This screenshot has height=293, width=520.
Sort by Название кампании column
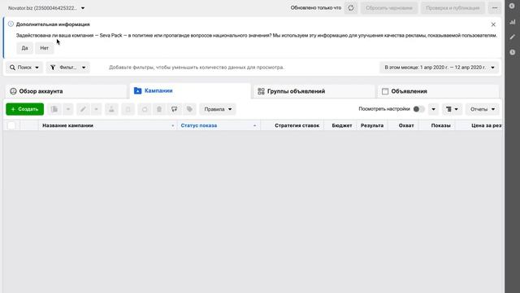click(108, 125)
